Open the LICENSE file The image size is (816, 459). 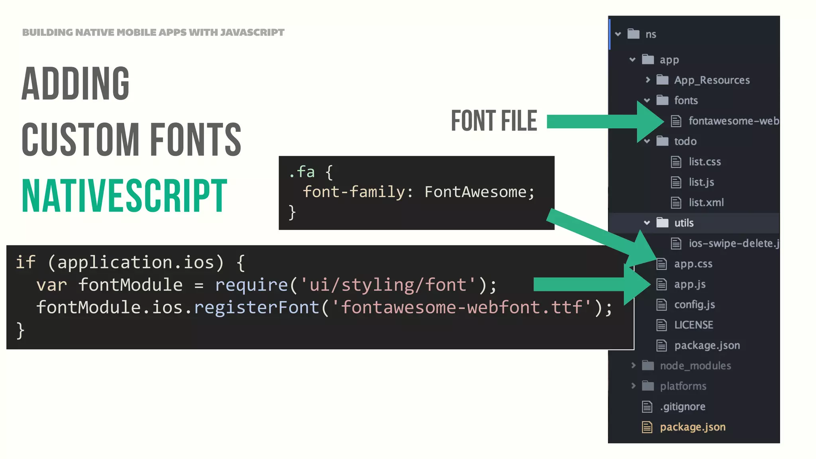[x=694, y=325]
